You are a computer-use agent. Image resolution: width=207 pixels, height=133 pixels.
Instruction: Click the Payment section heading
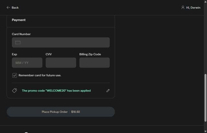point(18,20)
